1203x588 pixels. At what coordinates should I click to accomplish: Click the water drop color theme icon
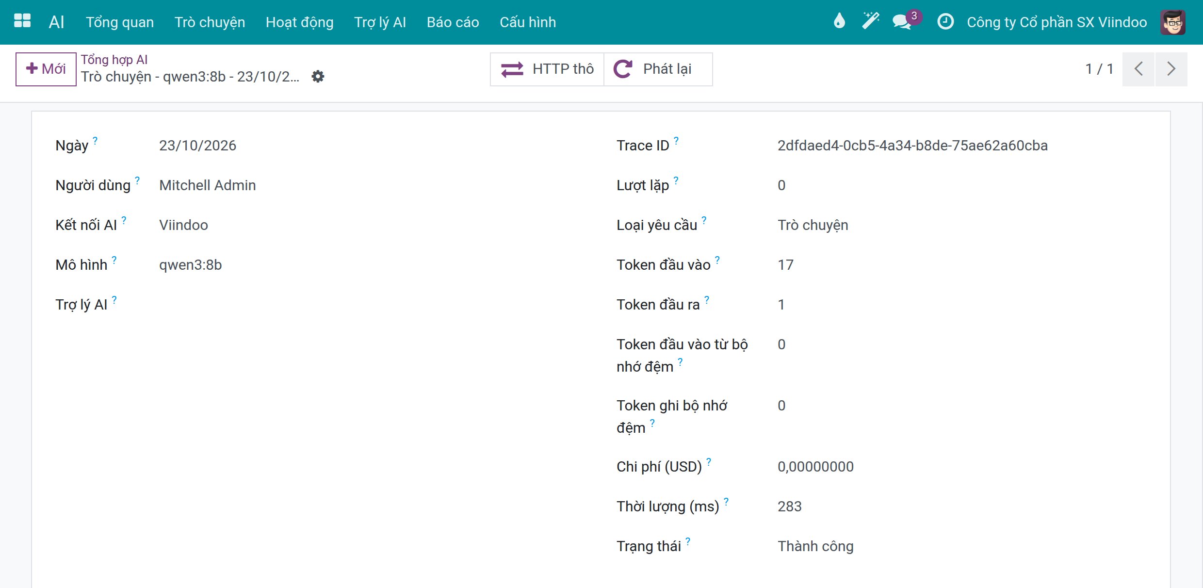tap(839, 21)
